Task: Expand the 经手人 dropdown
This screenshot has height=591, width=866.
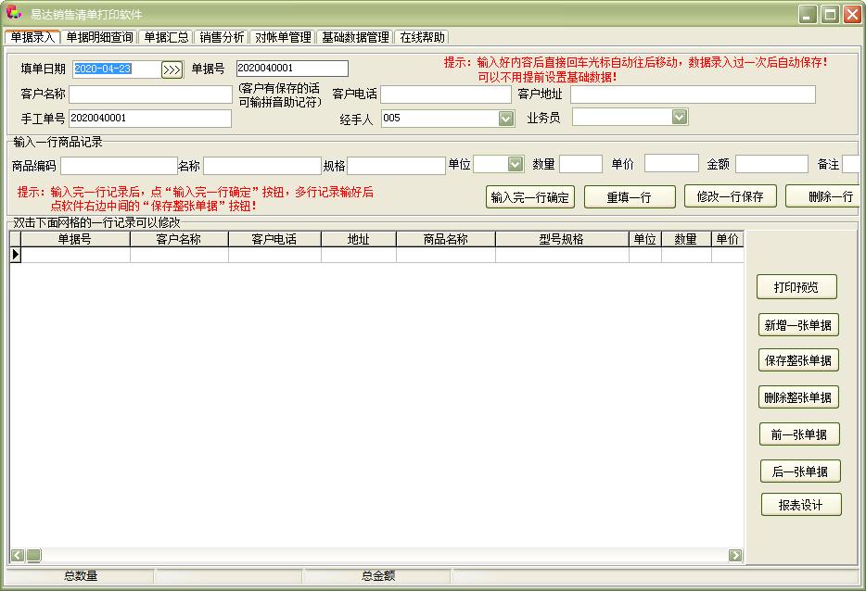Action: click(x=505, y=119)
